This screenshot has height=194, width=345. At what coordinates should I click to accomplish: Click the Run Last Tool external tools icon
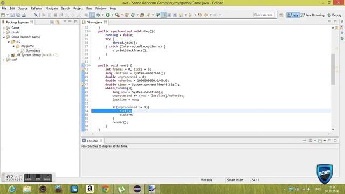click(x=118, y=15)
